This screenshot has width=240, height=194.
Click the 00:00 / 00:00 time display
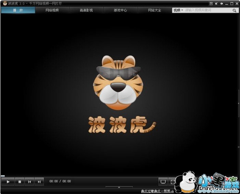60,181
